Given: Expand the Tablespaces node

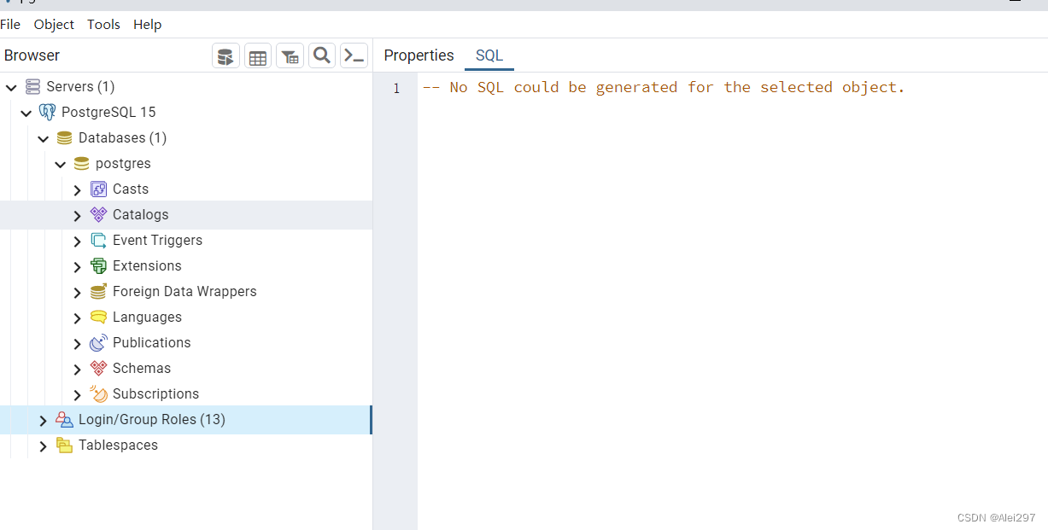Looking at the screenshot, I should [x=44, y=446].
